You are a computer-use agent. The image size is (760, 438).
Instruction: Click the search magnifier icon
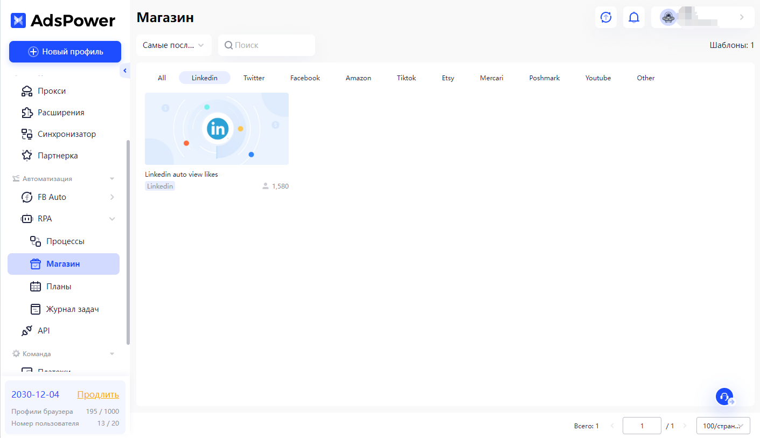coord(228,45)
